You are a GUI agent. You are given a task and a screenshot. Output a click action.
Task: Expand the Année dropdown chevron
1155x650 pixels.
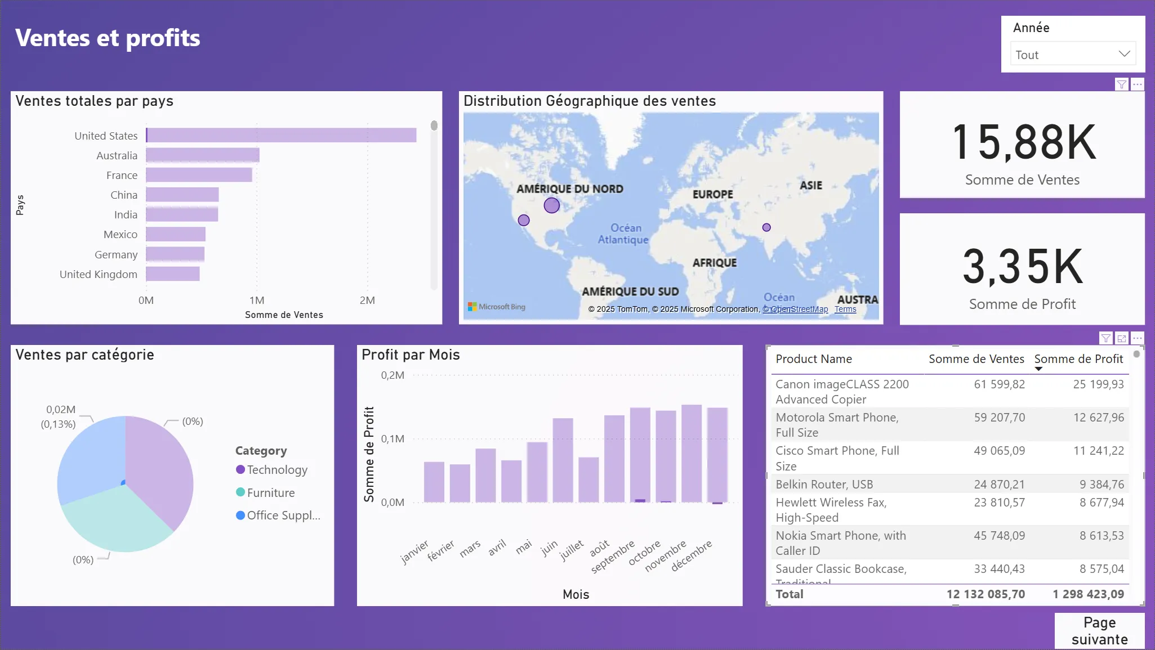coord(1124,54)
